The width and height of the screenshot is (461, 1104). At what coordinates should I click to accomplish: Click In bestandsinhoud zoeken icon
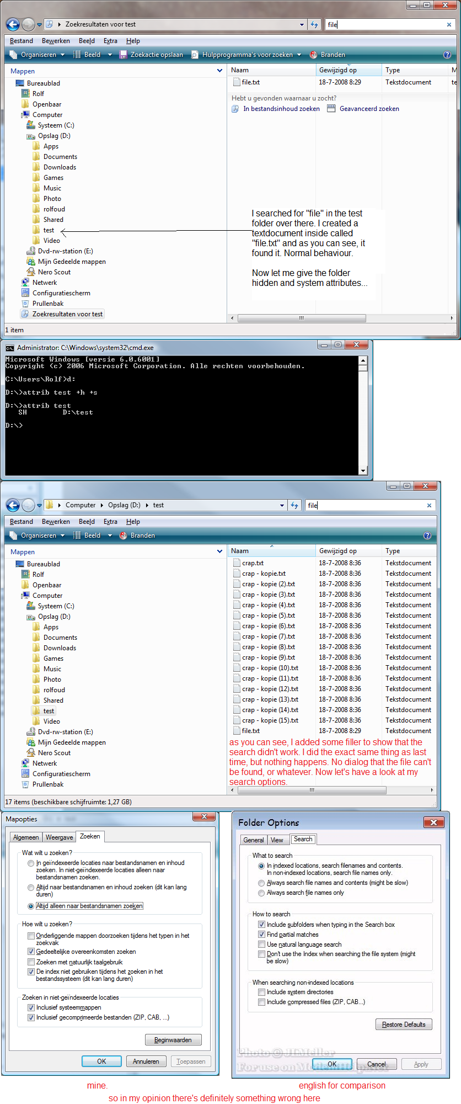tap(235, 109)
